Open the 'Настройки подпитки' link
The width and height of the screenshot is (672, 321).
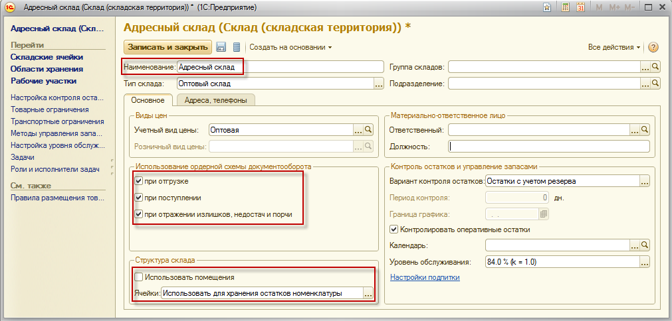point(425,277)
